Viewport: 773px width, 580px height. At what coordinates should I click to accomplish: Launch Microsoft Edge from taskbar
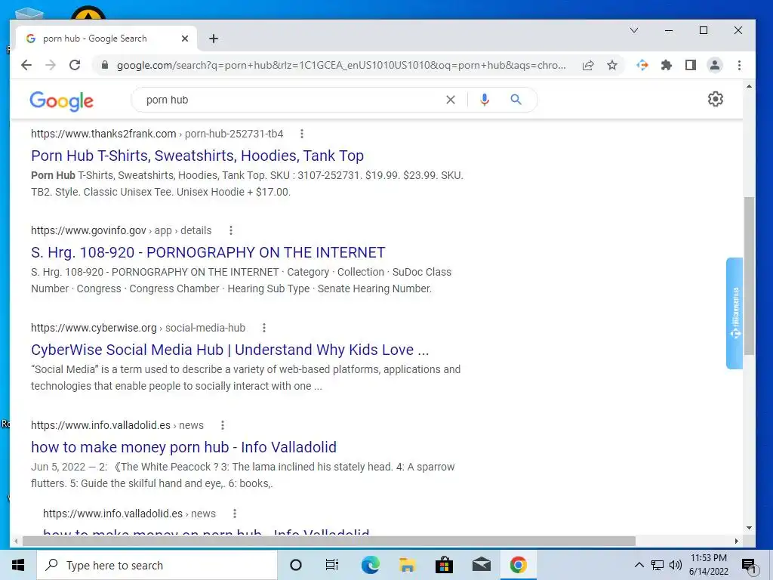(x=370, y=565)
